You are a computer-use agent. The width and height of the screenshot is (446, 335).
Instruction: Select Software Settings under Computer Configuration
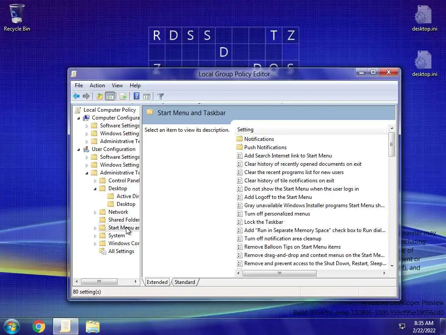pos(119,125)
